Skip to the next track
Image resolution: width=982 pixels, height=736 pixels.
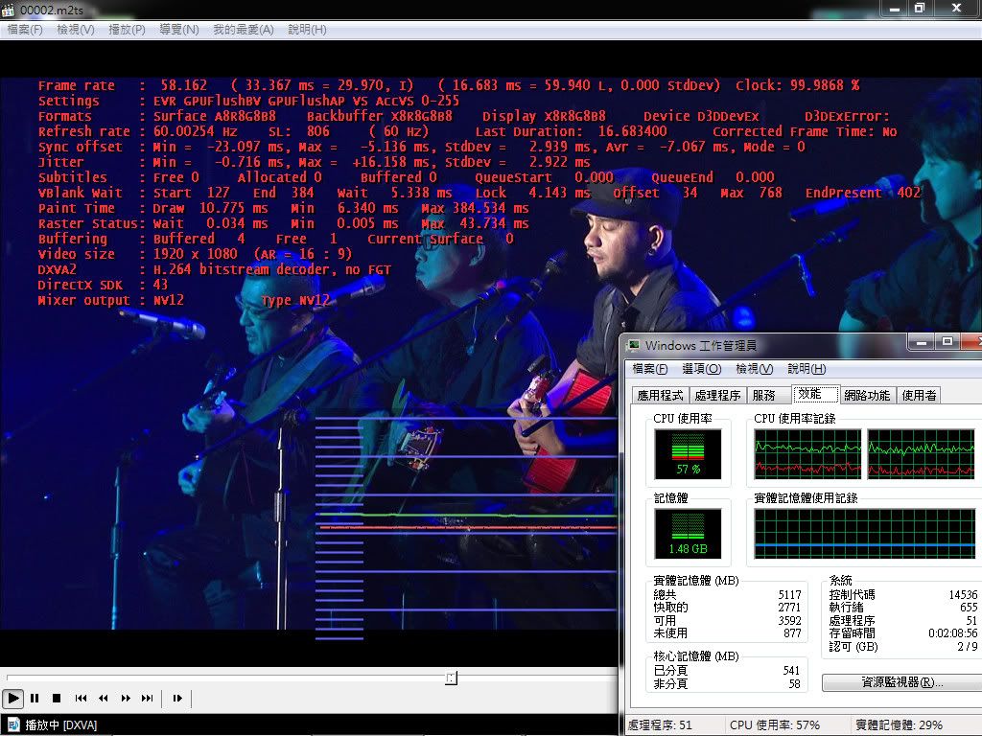click(148, 699)
